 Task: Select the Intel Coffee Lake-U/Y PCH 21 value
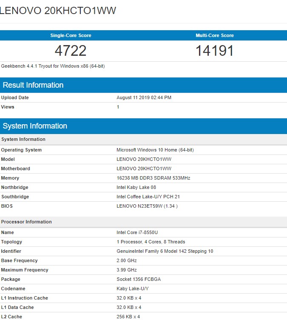pyautogui.click(x=148, y=197)
